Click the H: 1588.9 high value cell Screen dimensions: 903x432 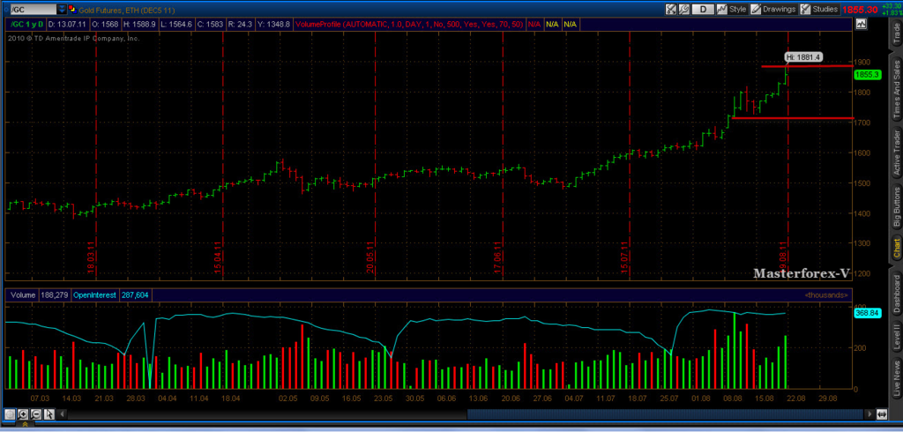138,24
